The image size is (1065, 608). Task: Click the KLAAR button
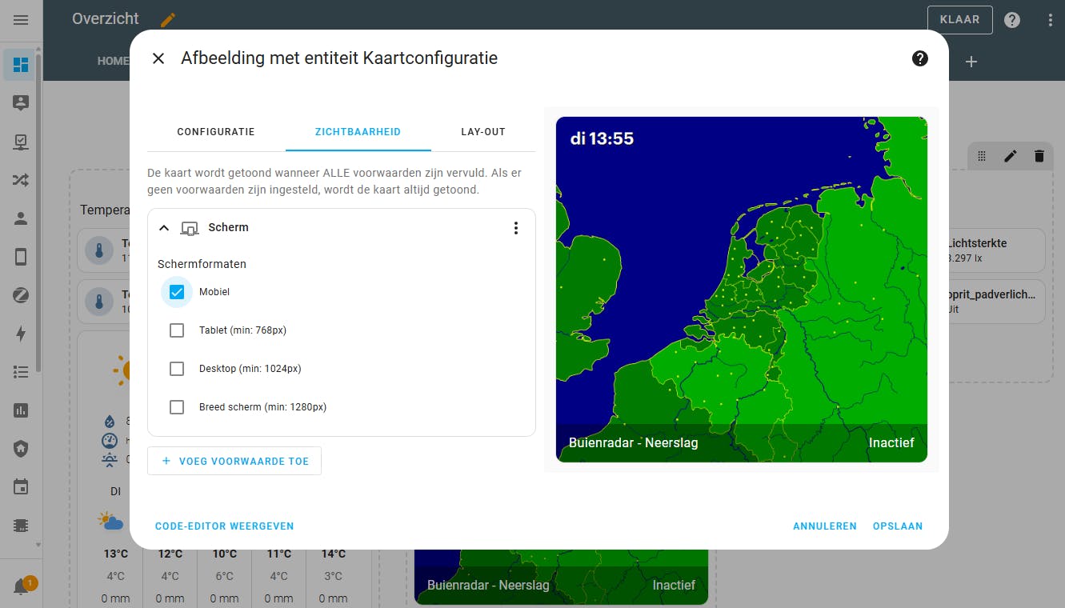(x=960, y=20)
